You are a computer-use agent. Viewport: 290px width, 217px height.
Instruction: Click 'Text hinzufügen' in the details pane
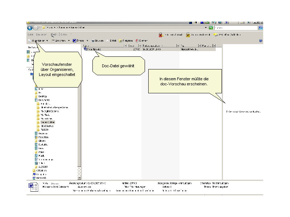(x=220, y=183)
